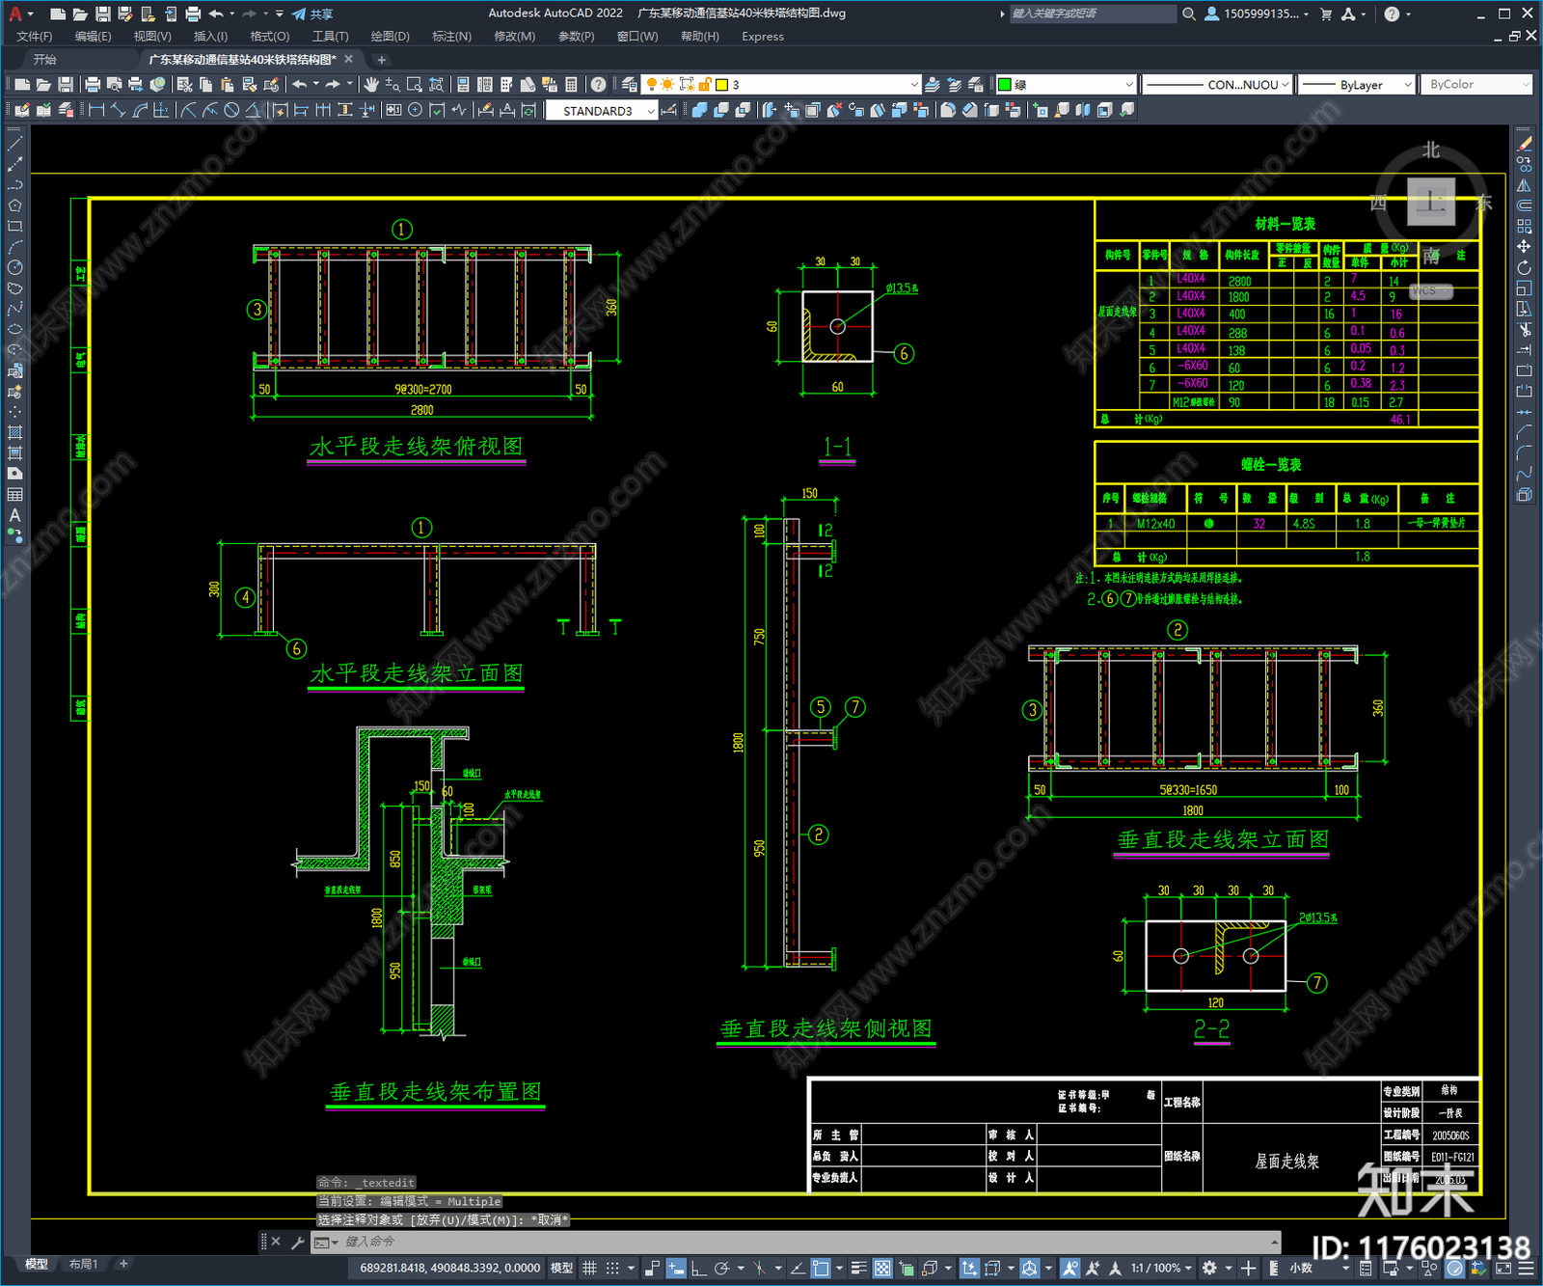Open the Layer Properties manager icon
The width and height of the screenshot is (1543, 1286).
[x=630, y=85]
